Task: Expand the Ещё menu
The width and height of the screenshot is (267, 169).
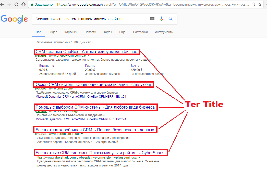Action: 122,32
